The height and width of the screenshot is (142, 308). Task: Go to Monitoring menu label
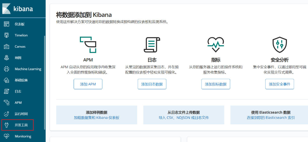(x=23, y=136)
